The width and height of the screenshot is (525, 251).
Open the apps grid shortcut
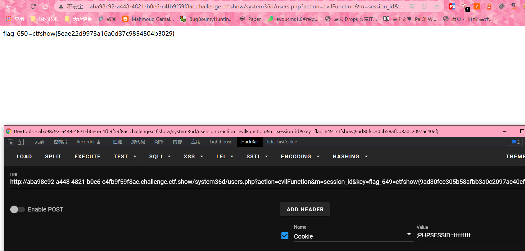[x=15, y=19]
